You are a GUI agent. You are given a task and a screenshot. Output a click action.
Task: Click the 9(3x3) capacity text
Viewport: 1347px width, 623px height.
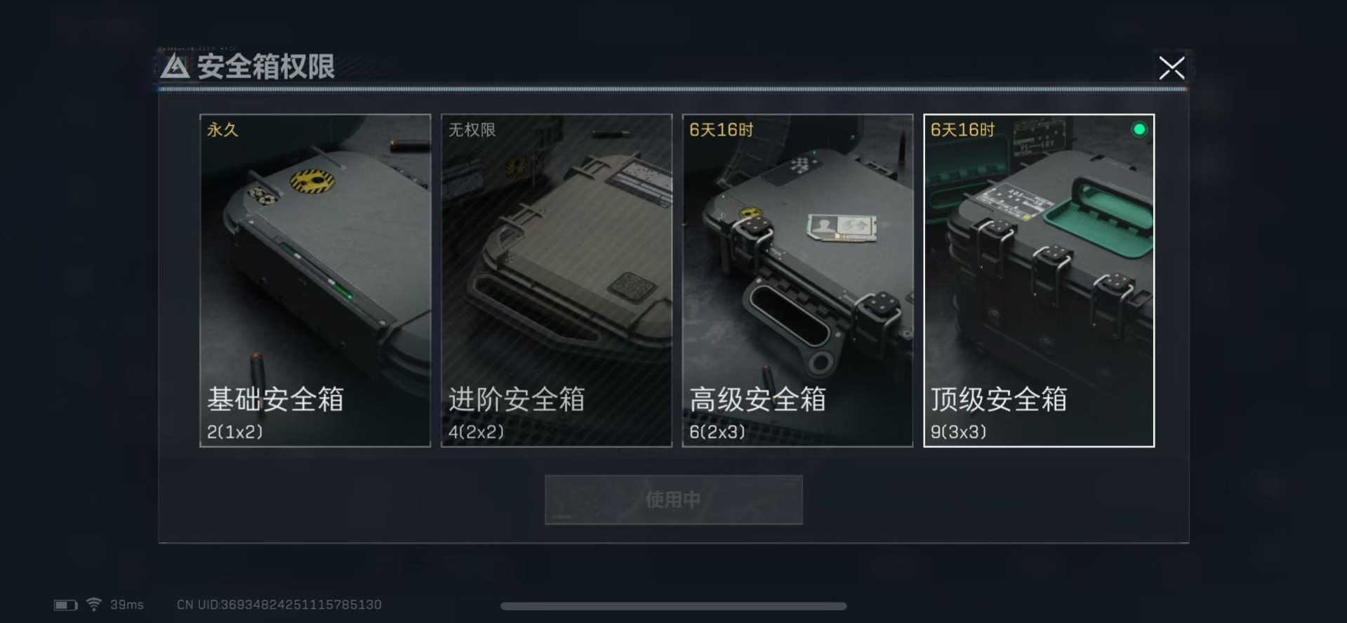[959, 432]
